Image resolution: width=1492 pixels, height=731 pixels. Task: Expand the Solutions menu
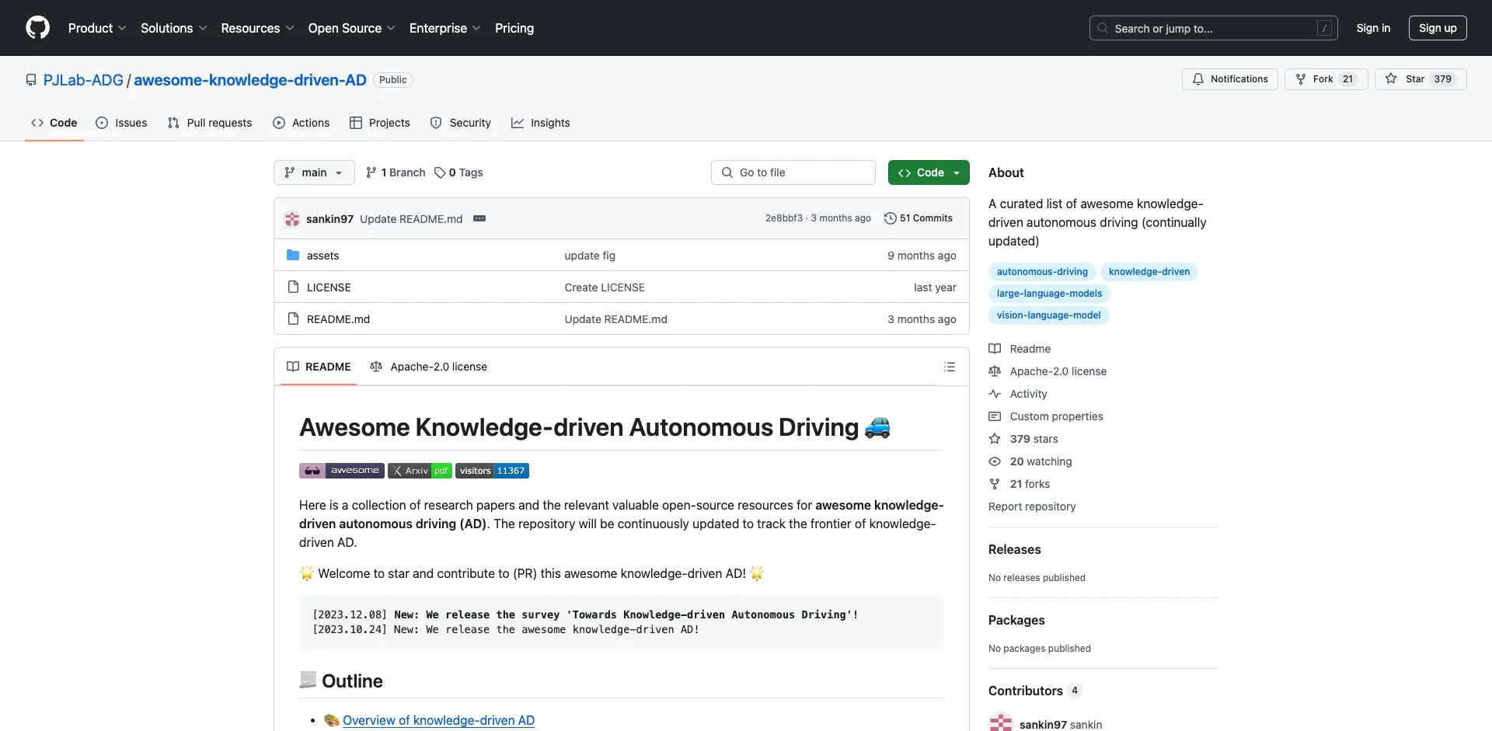coord(173,28)
